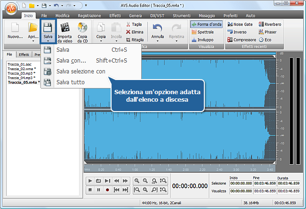Screen dimensions: 306x209
Task: Click the Riverbero effect icon
Action: (273, 24)
